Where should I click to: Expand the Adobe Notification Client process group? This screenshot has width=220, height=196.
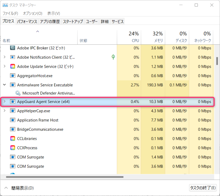[x=4, y=57]
